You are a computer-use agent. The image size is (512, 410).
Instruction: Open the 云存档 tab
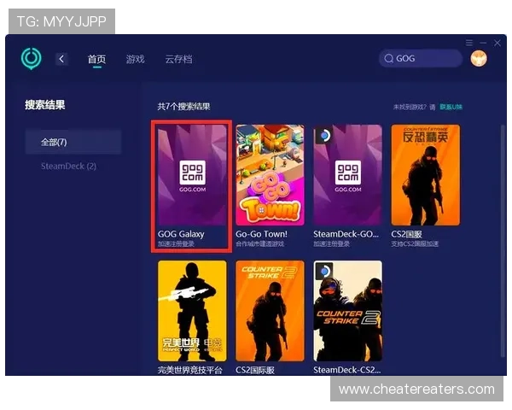(178, 59)
